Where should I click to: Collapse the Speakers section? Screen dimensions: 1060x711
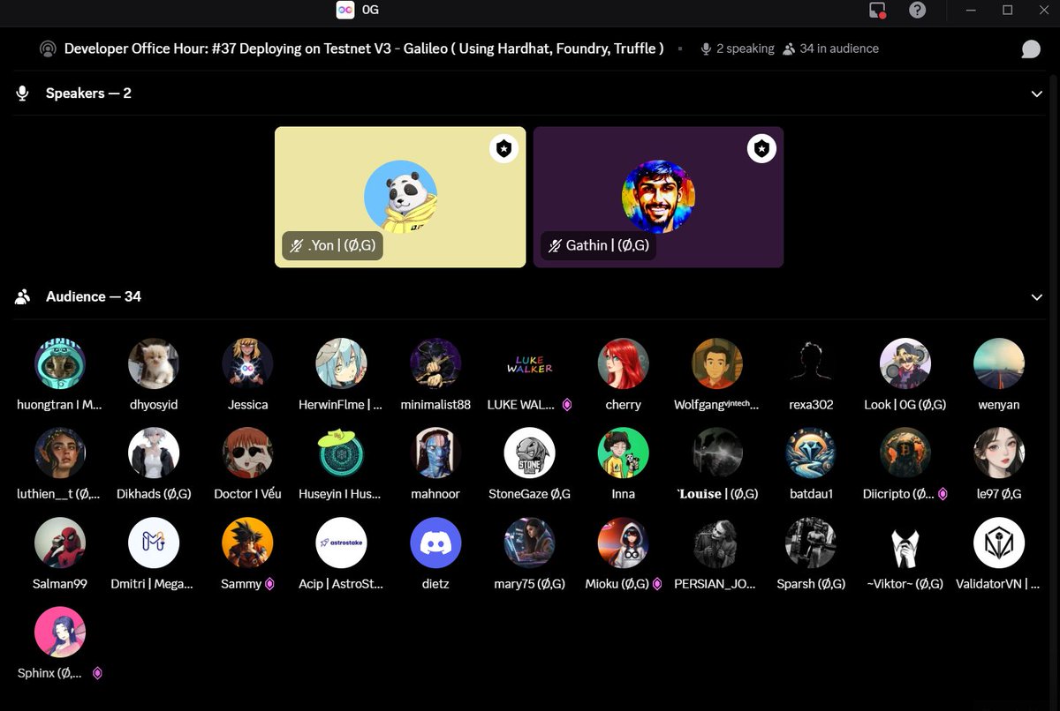point(1037,94)
